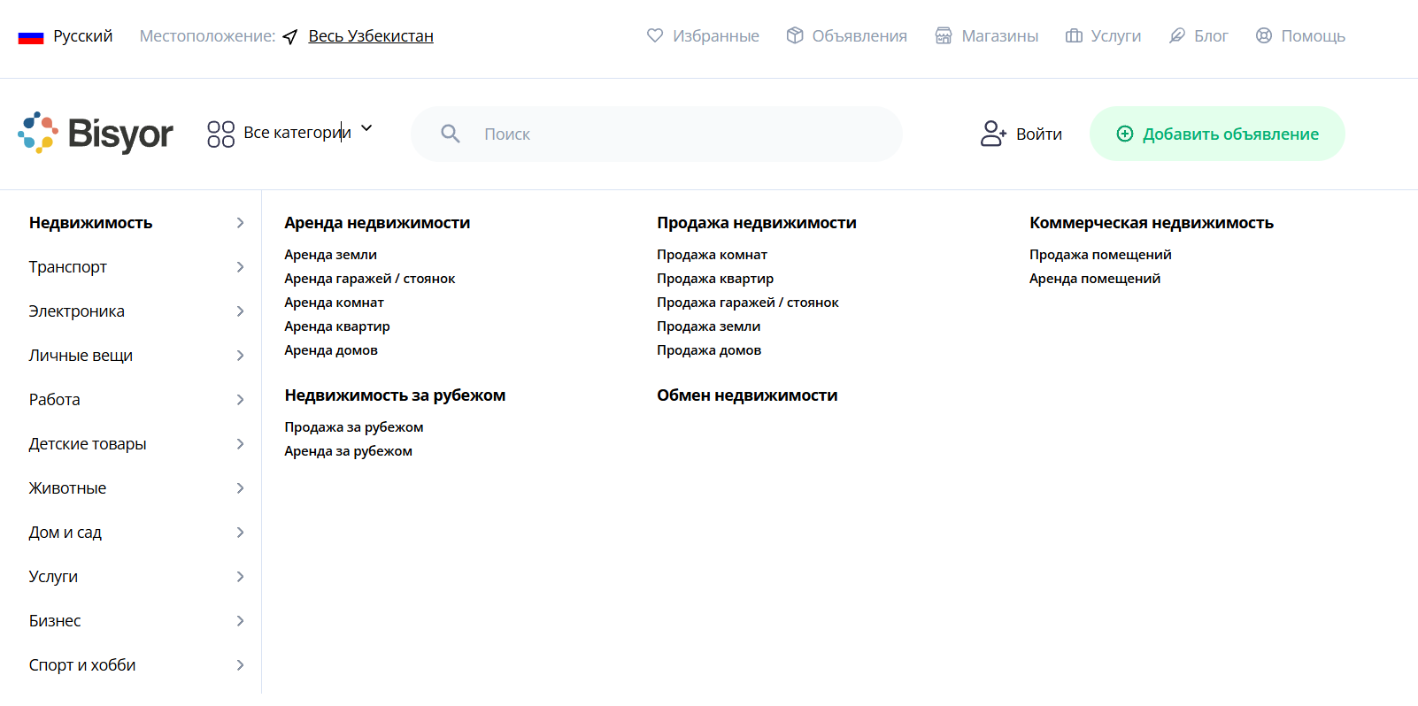Expand the Электроника category chevron
This screenshot has height=706, width=1418.
tap(240, 311)
